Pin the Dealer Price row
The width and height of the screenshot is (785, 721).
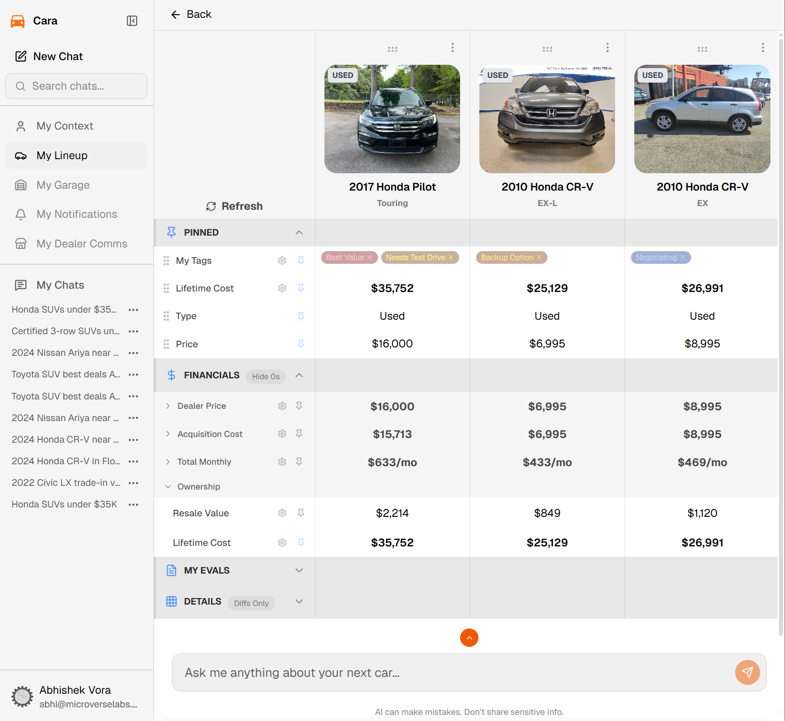[299, 406]
